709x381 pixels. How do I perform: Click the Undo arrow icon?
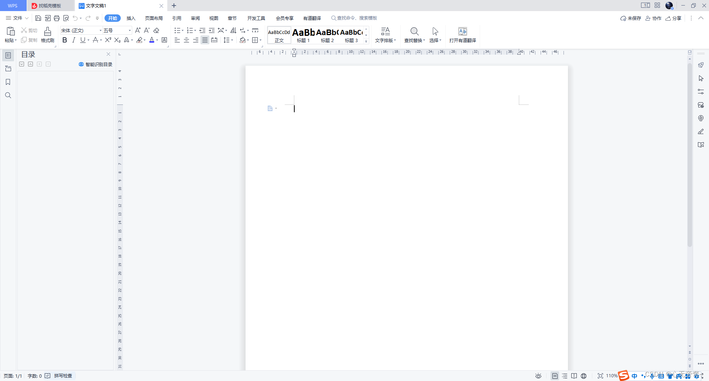[75, 18]
